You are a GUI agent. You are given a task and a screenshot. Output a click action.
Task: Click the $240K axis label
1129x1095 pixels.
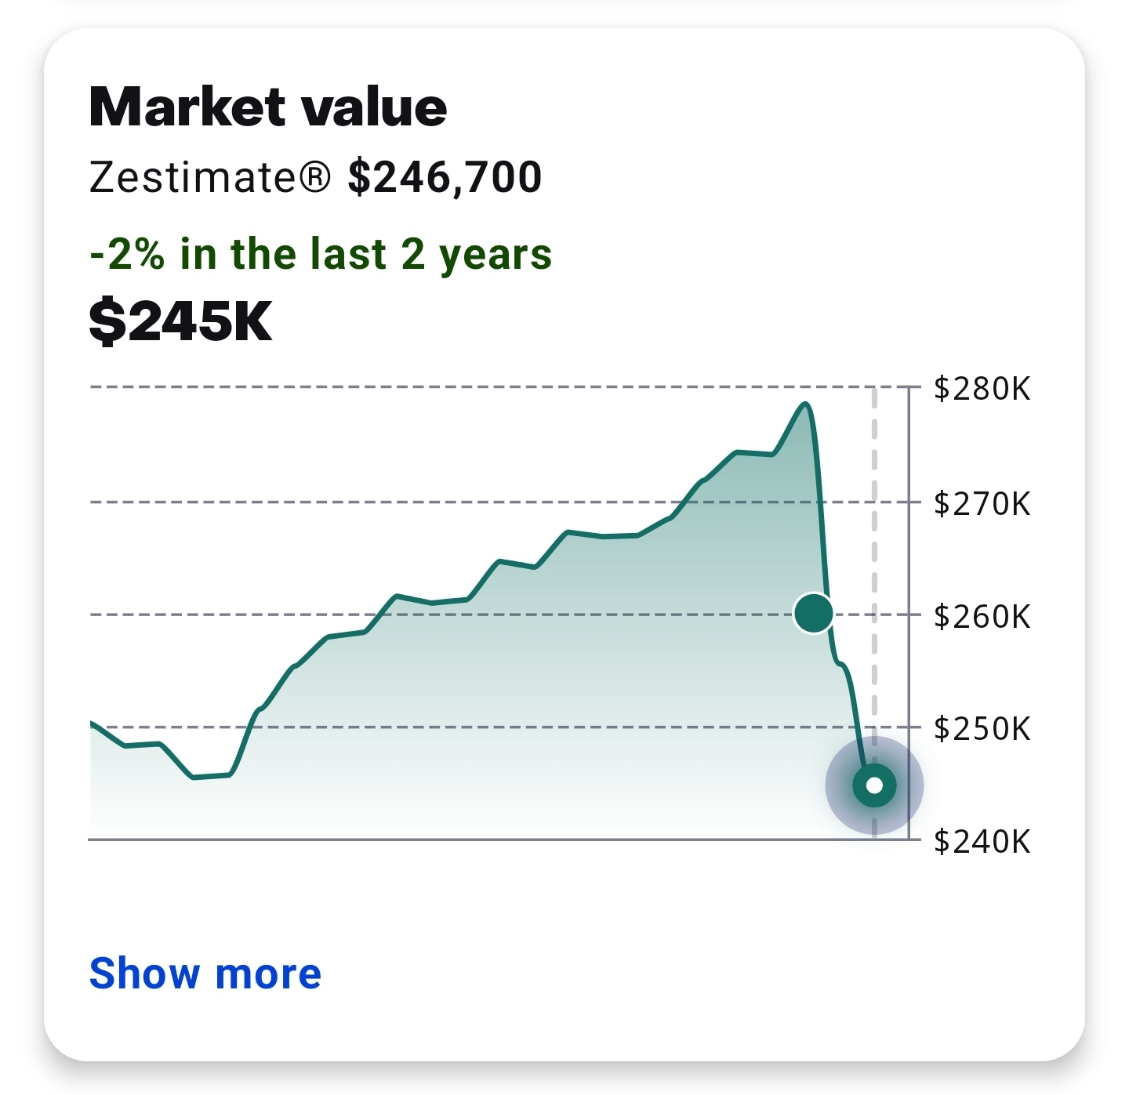tap(982, 842)
